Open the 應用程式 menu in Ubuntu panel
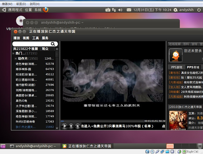The image size is (203, 154). pos(15,10)
